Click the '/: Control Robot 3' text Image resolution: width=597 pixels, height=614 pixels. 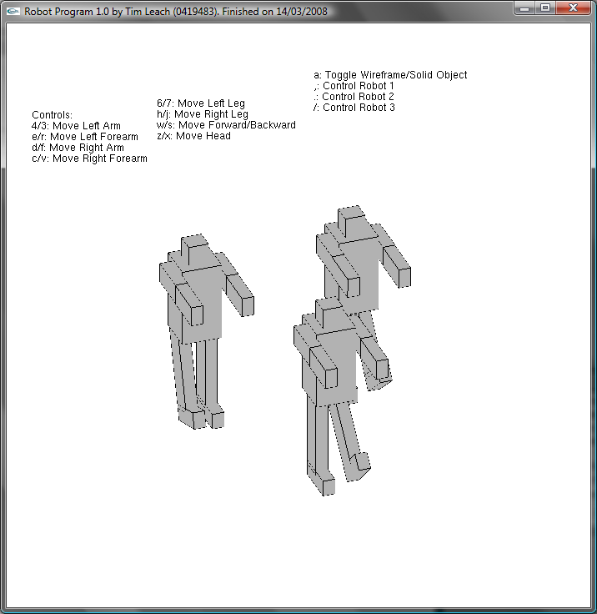pyautogui.click(x=354, y=108)
